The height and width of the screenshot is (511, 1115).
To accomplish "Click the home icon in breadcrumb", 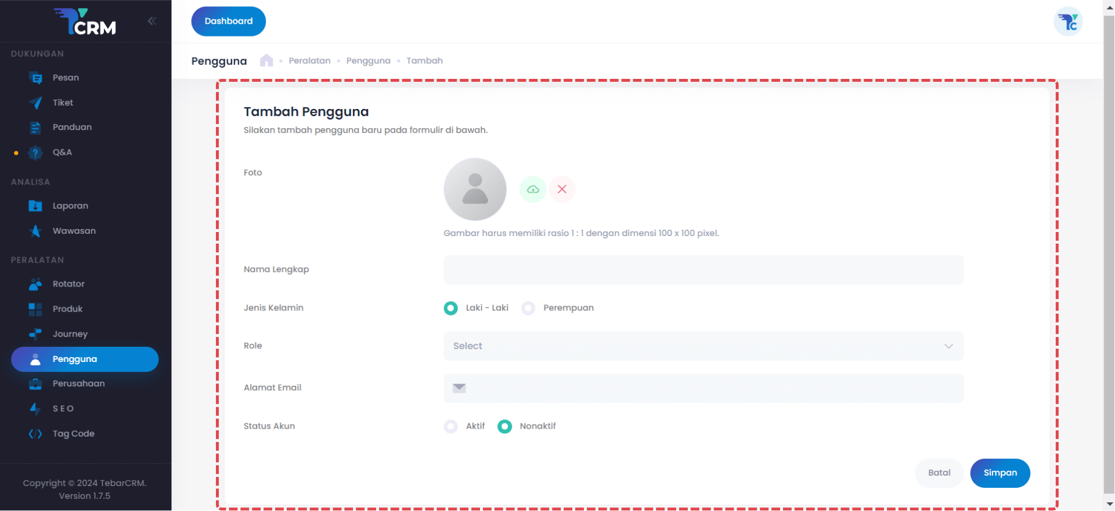I will (266, 61).
